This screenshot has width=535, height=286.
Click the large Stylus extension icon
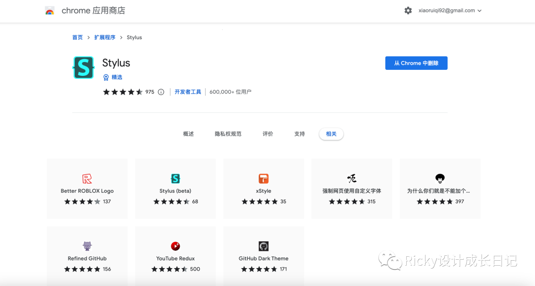pyautogui.click(x=83, y=67)
